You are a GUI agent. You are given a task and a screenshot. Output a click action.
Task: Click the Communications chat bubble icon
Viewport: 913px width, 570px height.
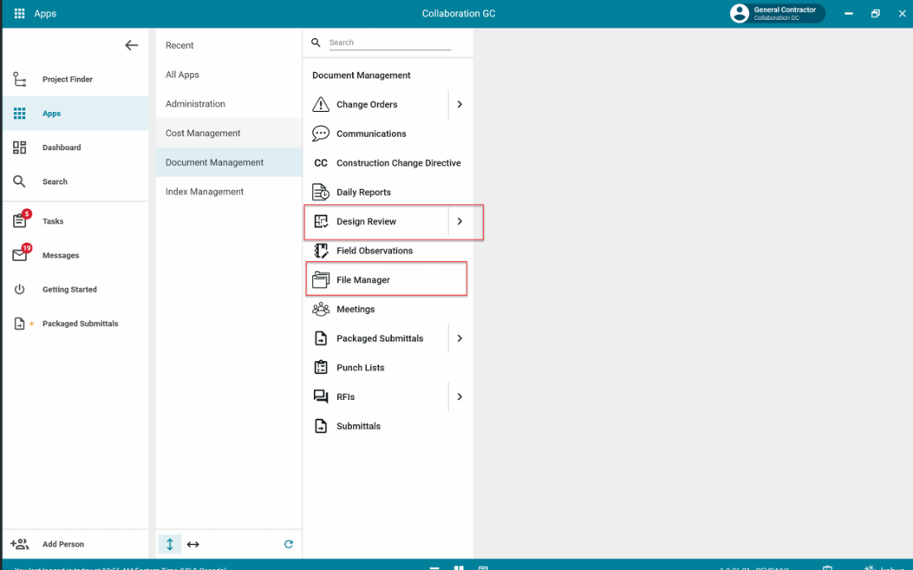coord(321,133)
